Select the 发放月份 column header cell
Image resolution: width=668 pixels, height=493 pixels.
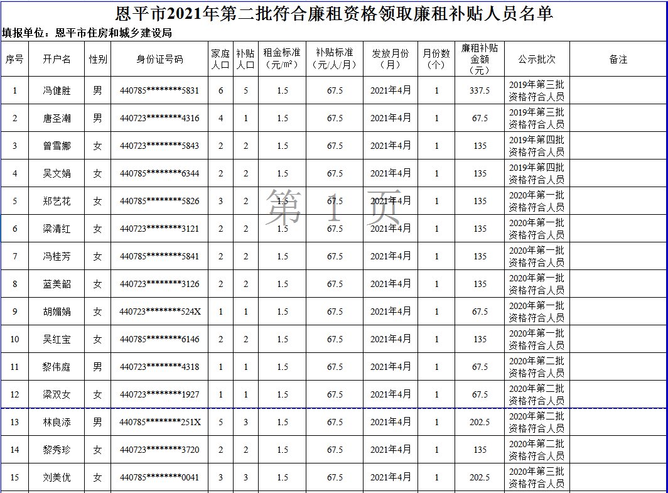tap(390, 58)
